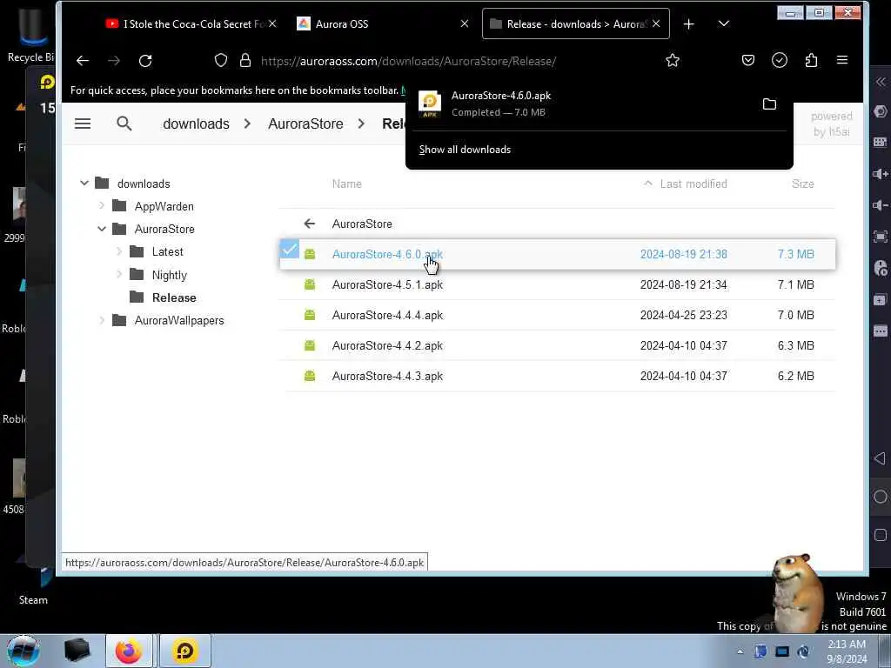This screenshot has width=891, height=668.
Task: Click the Android icon of AuroraStore-4.4.3.apk
Action: (x=310, y=376)
